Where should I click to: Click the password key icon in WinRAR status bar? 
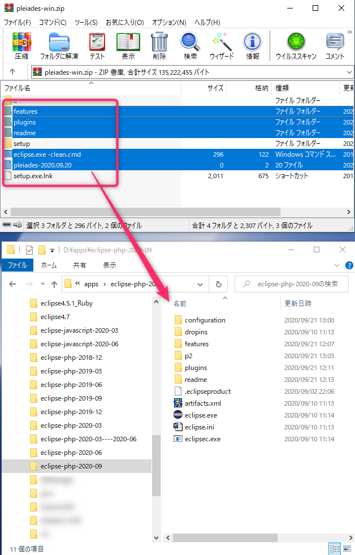18,225
